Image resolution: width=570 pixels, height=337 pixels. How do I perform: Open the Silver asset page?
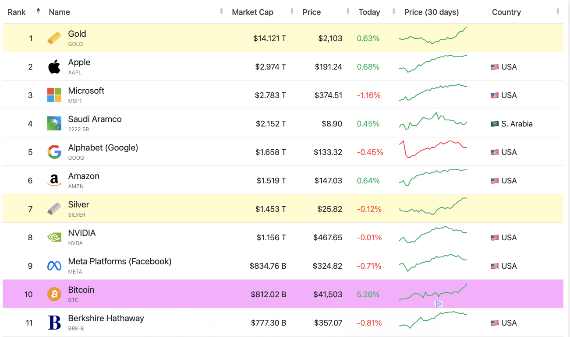point(78,204)
